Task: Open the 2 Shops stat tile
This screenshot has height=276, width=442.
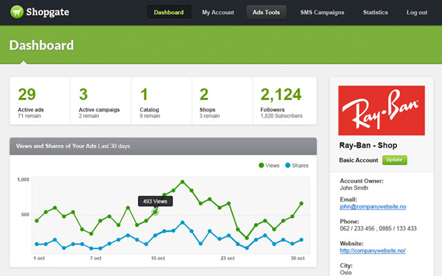Action: (220, 101)
